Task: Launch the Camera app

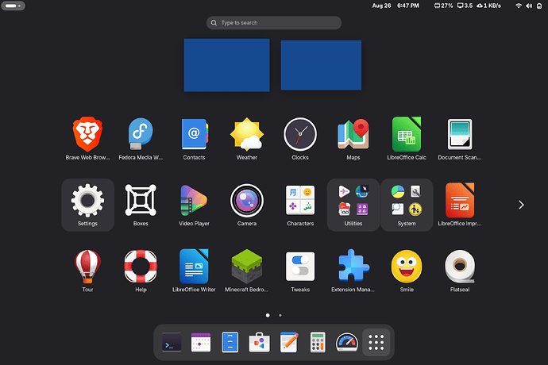Action: tap(247, 205)
